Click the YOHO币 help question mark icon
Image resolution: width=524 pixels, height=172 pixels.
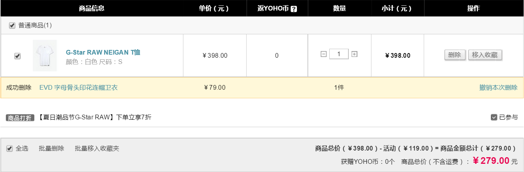point(294,9)
